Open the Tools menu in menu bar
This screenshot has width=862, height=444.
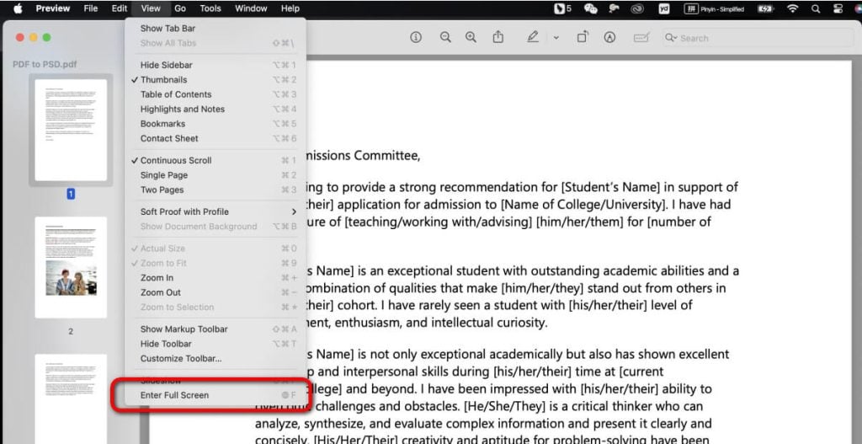coord(210,8)
